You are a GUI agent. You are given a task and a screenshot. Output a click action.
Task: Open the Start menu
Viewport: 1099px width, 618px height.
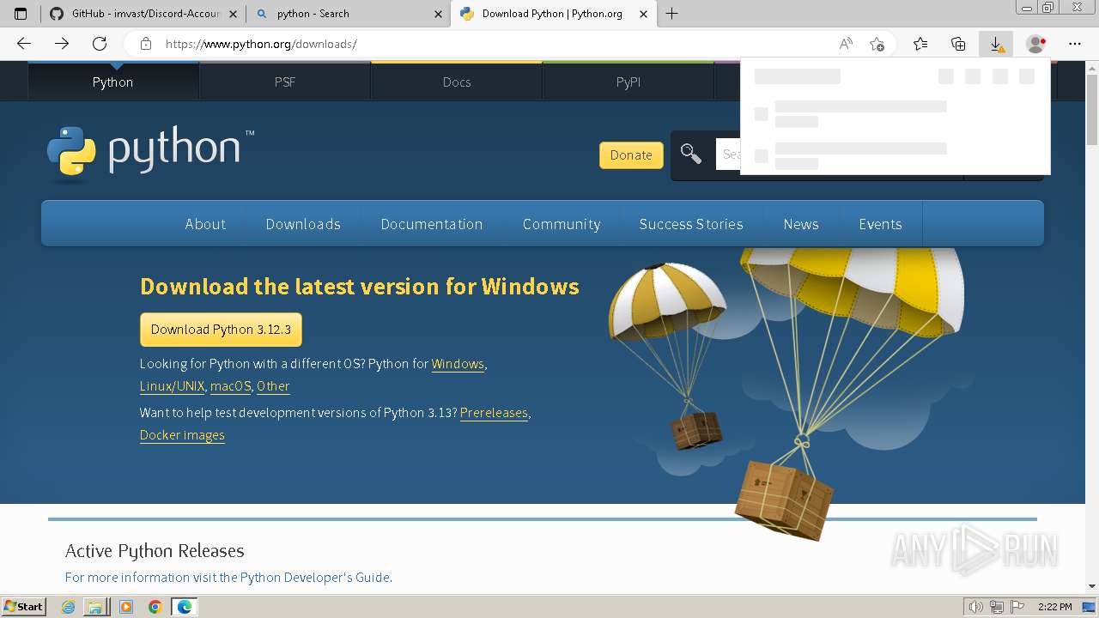(23, 607)
